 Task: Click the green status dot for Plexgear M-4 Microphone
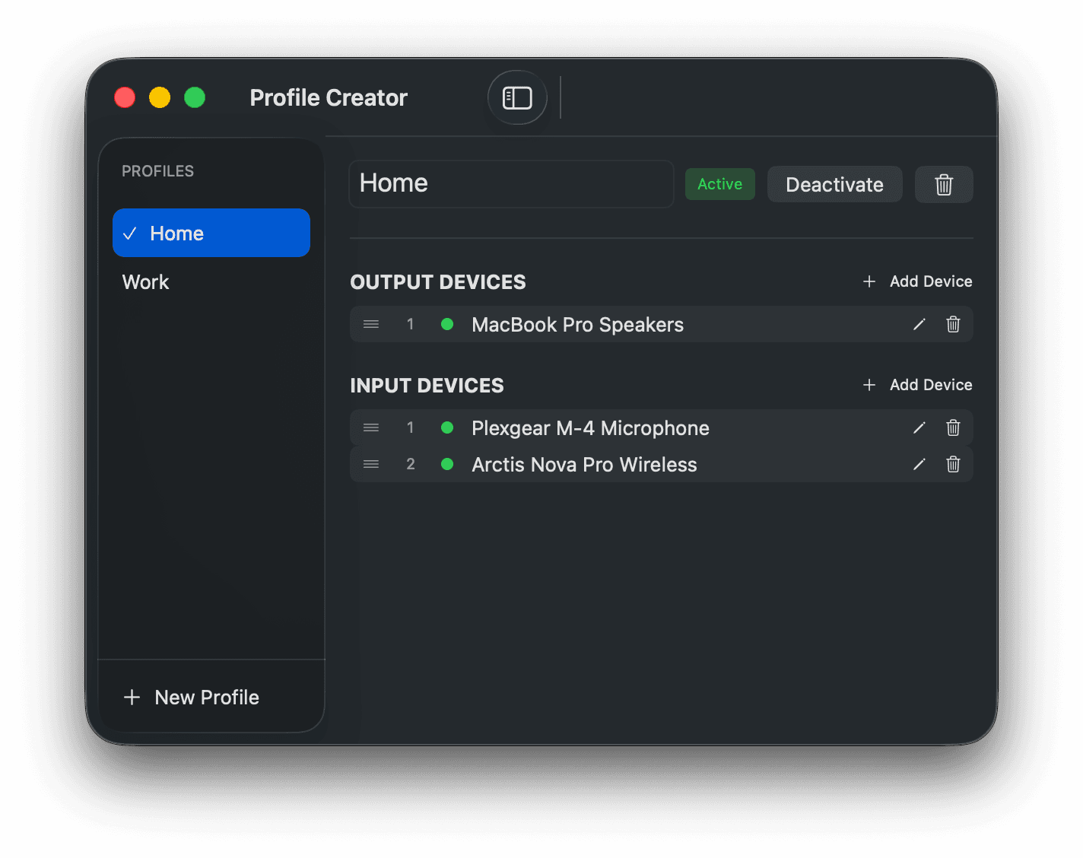tap(447, 427)
